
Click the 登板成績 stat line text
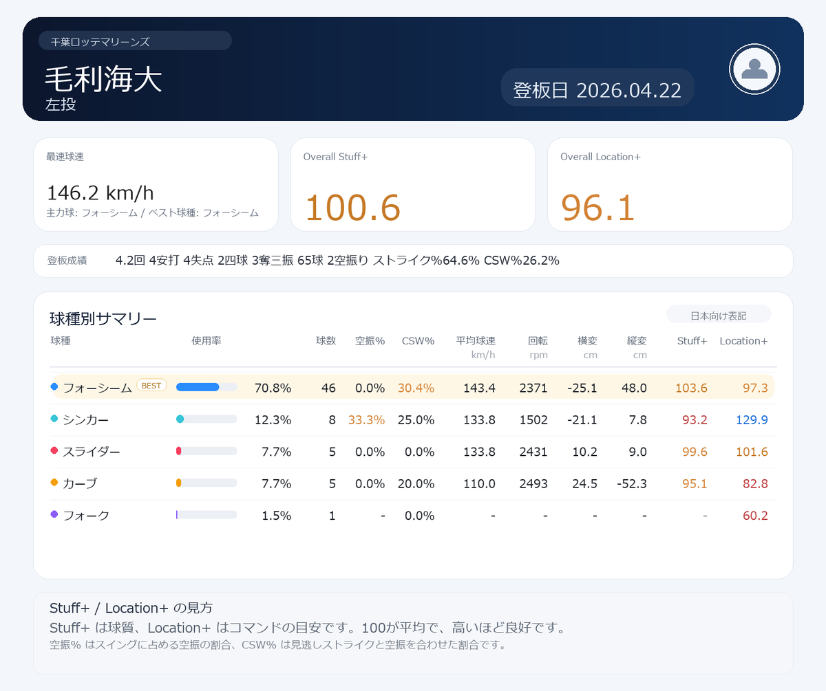[x=337, y=261]
